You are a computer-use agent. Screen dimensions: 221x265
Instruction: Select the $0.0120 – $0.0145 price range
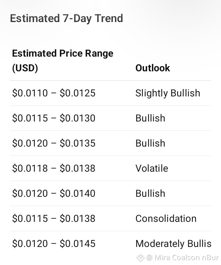tap(54, 244)
